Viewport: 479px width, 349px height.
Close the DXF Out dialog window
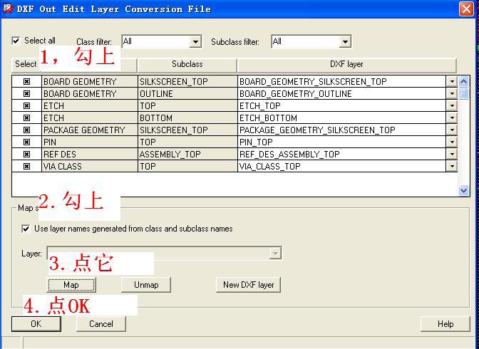(465, 9)
